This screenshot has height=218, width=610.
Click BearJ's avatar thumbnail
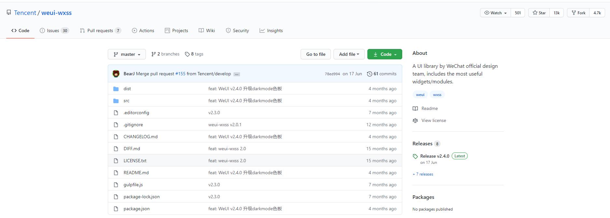[116, 74]
